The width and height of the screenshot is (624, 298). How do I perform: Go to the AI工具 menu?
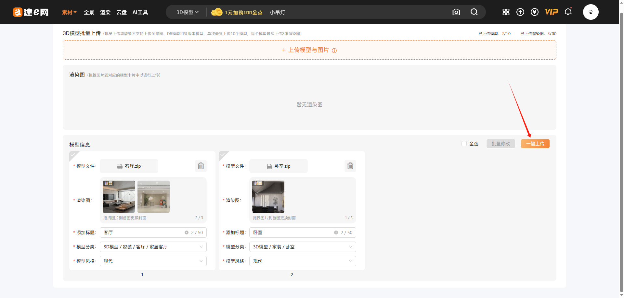[x=140, y=12]
